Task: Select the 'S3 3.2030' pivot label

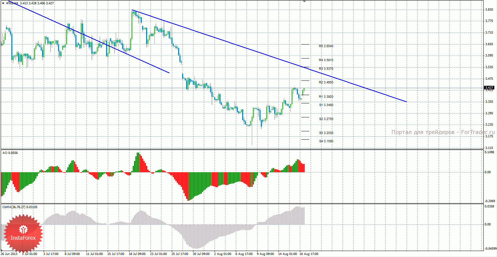Action: click(x=326, y=133)
